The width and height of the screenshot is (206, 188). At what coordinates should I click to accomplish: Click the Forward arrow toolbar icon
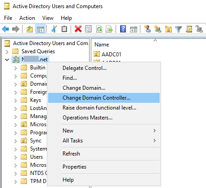tap(16, 29)
